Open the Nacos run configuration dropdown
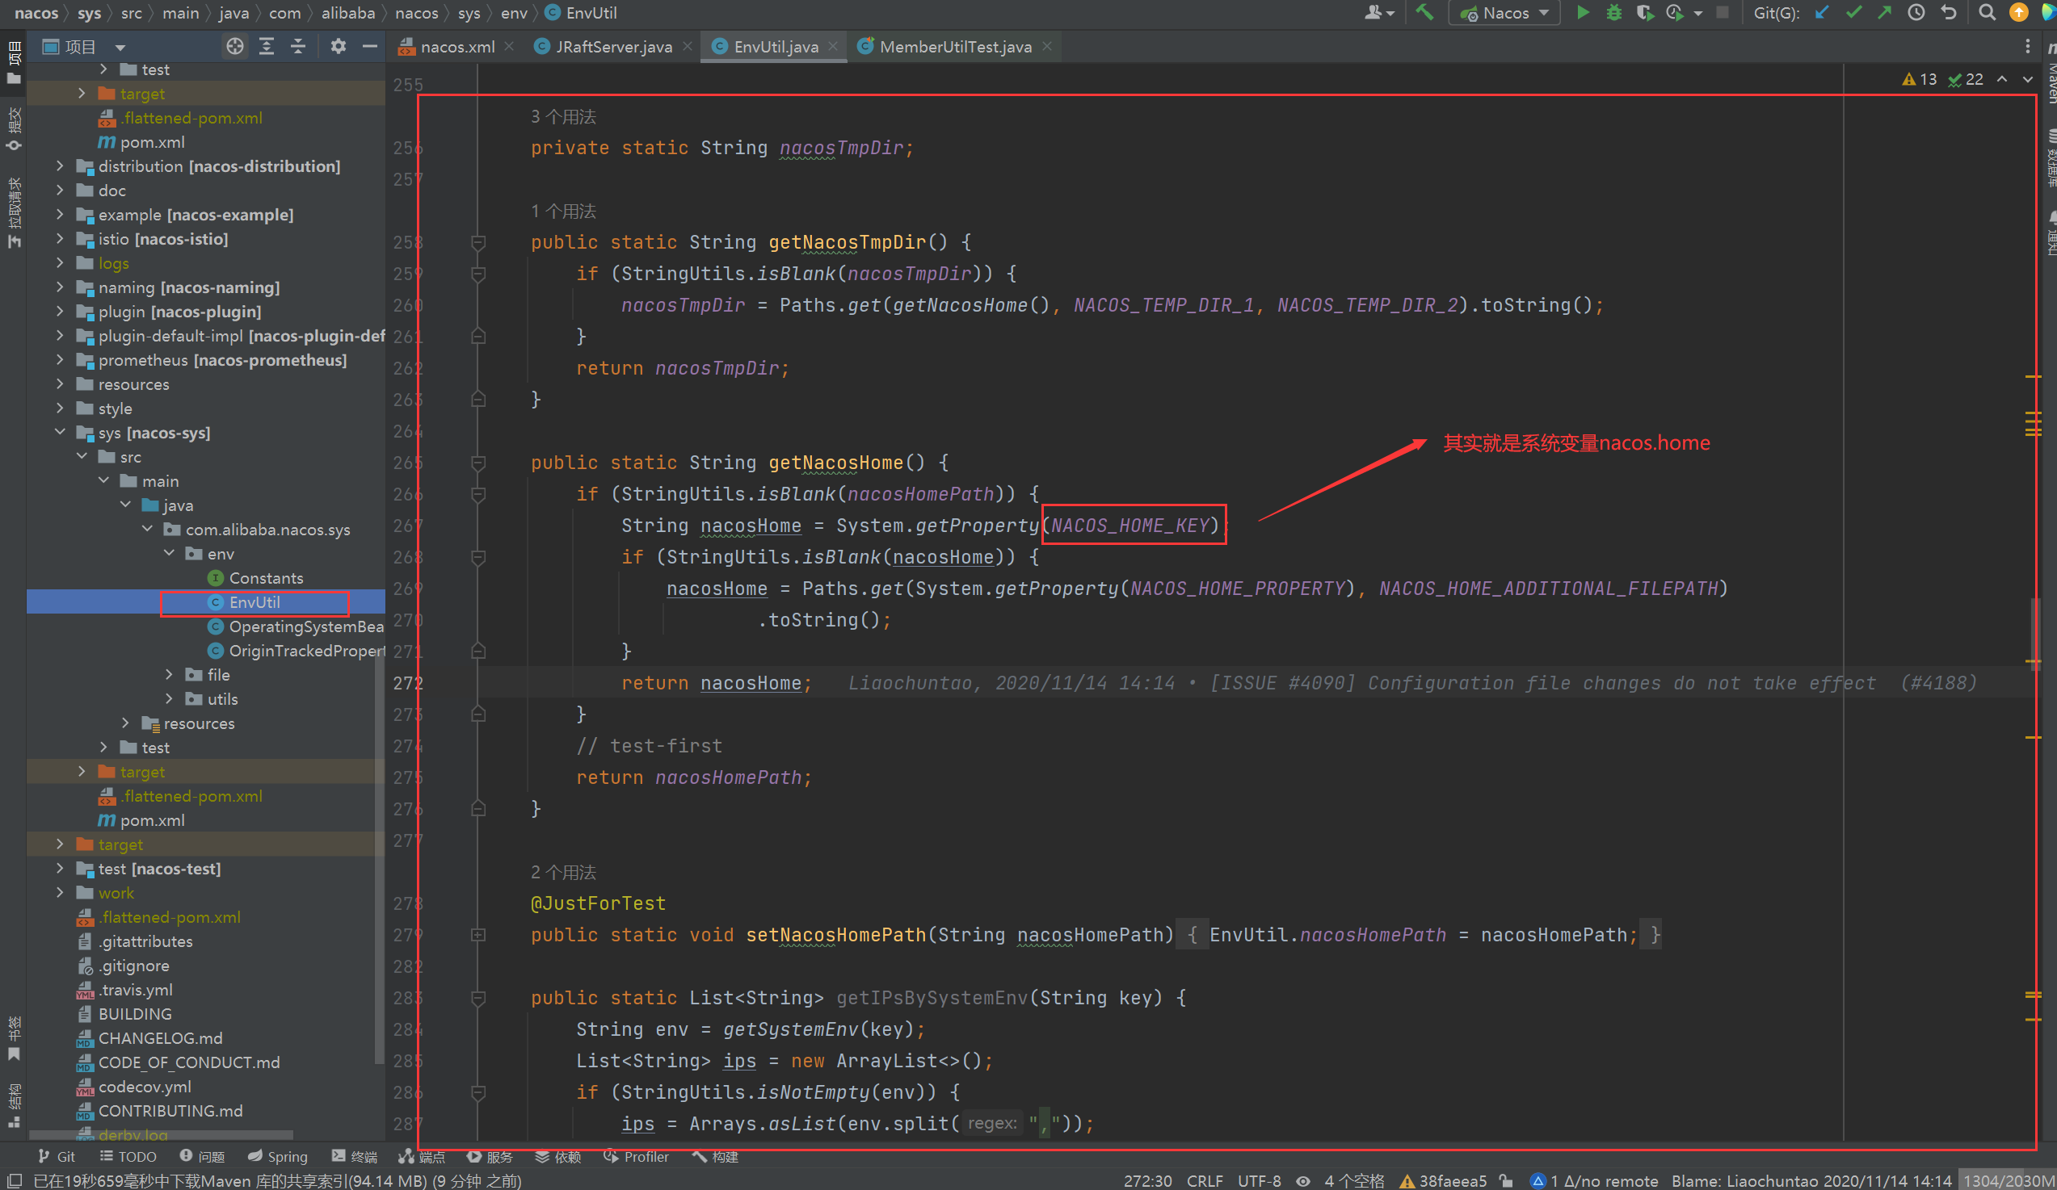This screenshot has width=2057, height=1190. (1504, 12)
